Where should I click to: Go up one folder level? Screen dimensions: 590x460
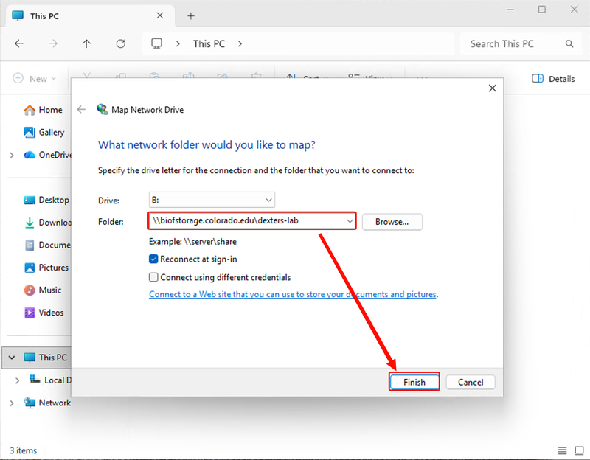pyautogui.click(x=86, y=43)
